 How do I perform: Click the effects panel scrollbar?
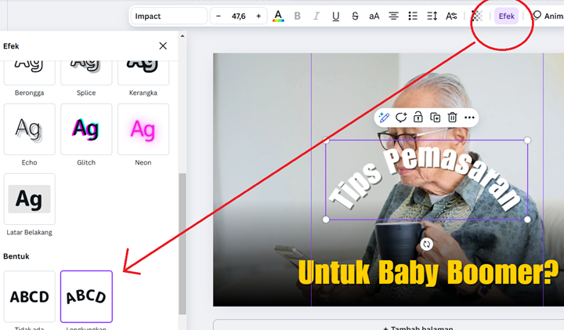pyautogui.click(x=183, y=244)
